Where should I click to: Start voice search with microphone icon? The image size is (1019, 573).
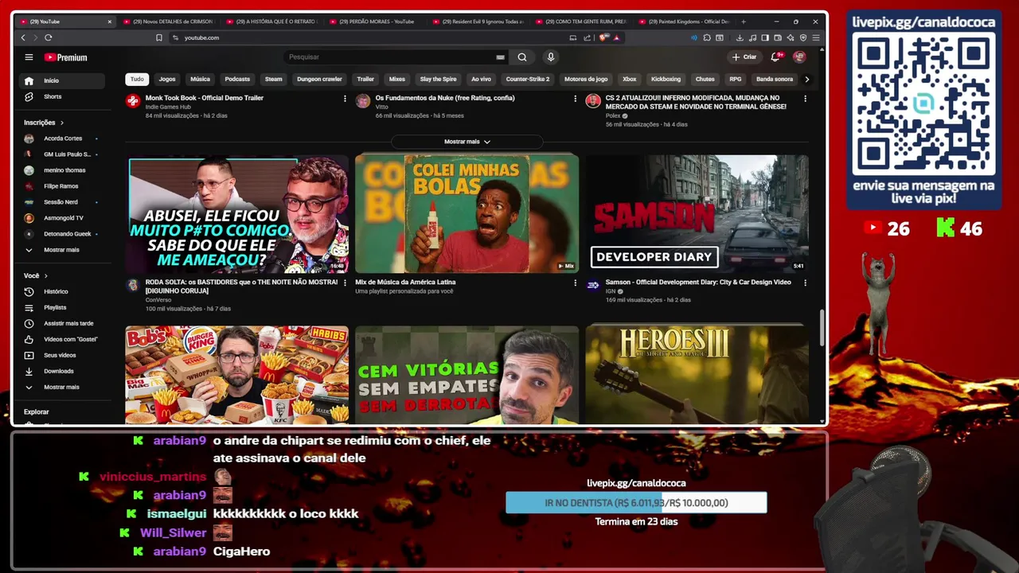point(550,57)
